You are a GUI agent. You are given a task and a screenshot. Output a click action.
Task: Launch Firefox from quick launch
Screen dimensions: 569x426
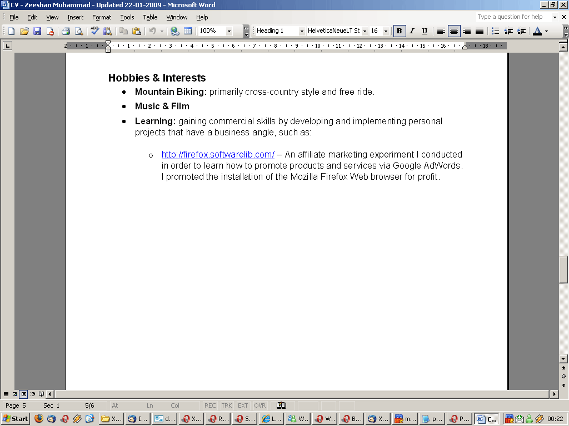tap(39, 419)
